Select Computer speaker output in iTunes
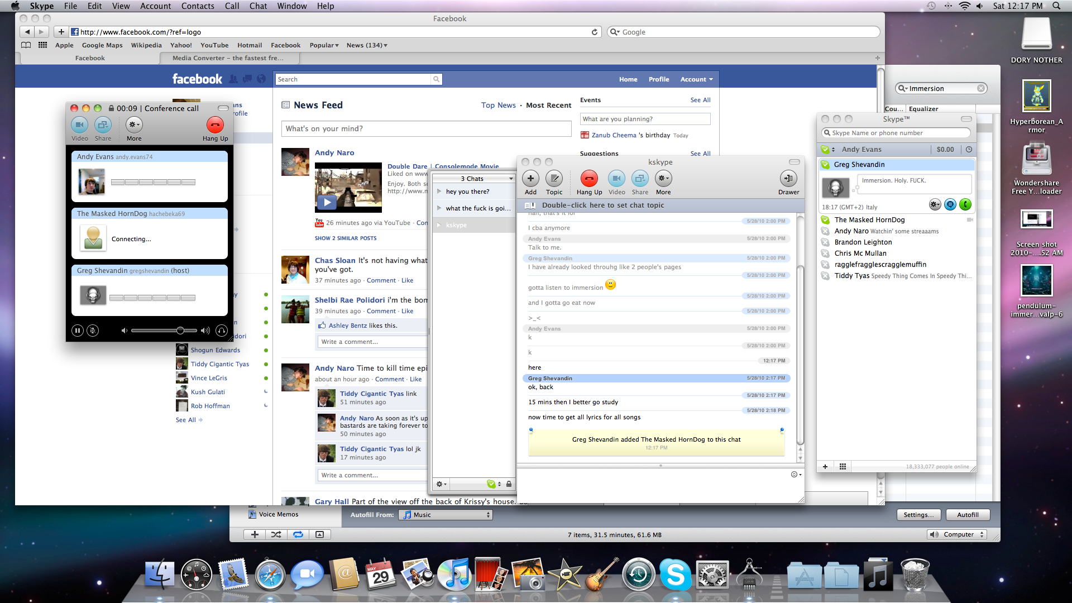1072x603 pixels. click(957, 535)
